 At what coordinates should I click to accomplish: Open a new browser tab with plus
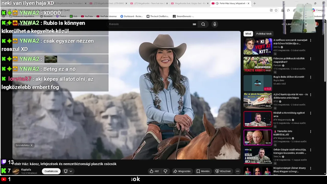(254, 3)
